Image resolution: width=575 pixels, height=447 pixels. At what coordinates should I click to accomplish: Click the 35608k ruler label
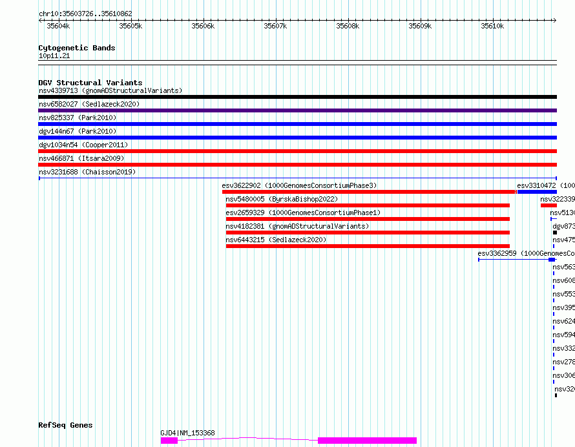(x=348, y=26)
